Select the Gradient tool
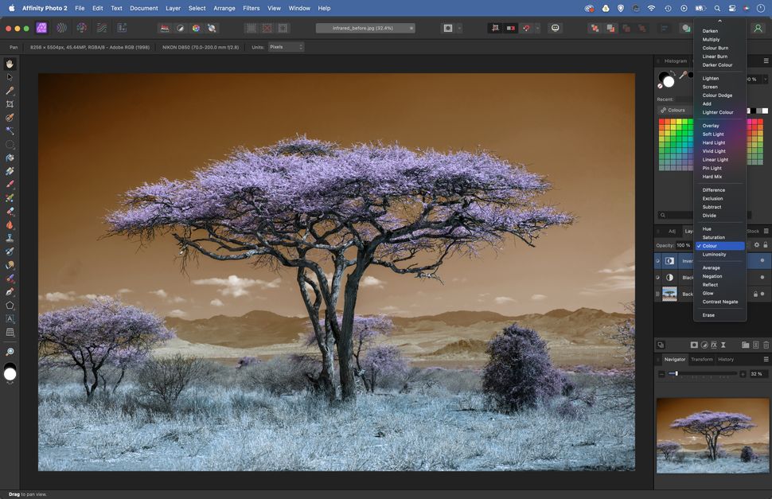 (10, 171)
